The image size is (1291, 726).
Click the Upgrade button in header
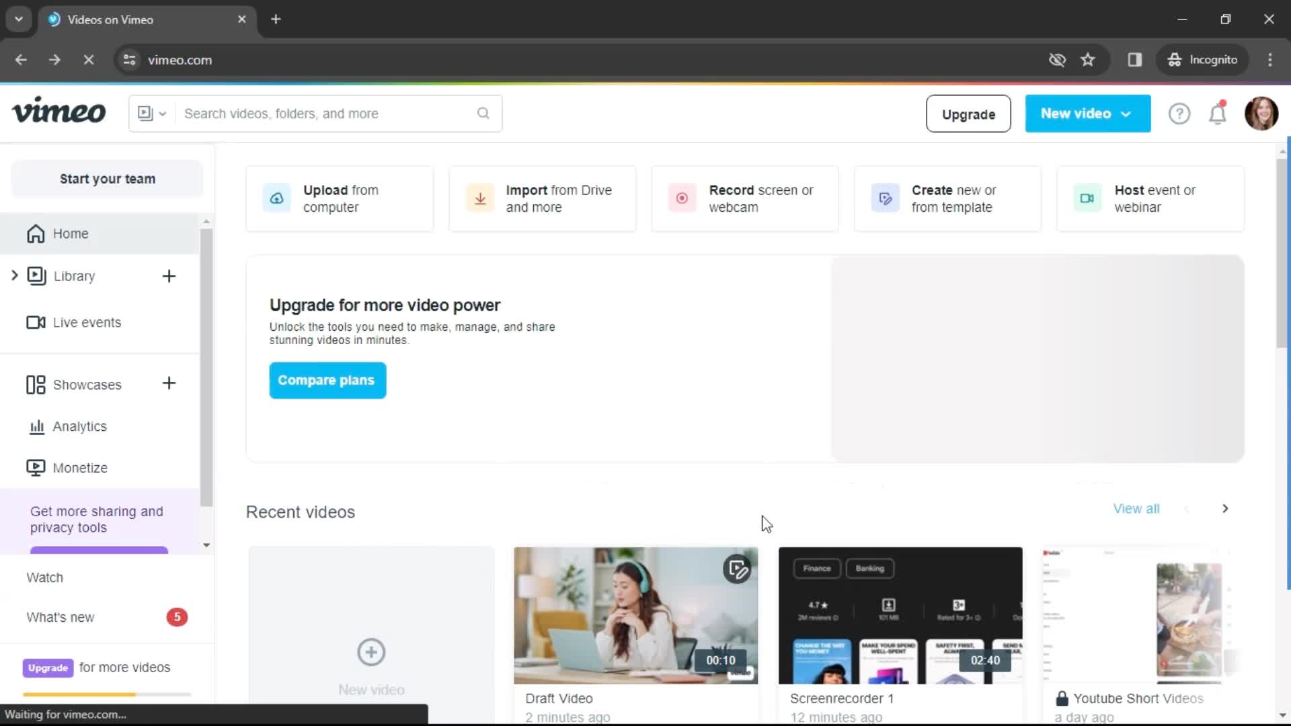pyautogui.click(x=968, y=114)
